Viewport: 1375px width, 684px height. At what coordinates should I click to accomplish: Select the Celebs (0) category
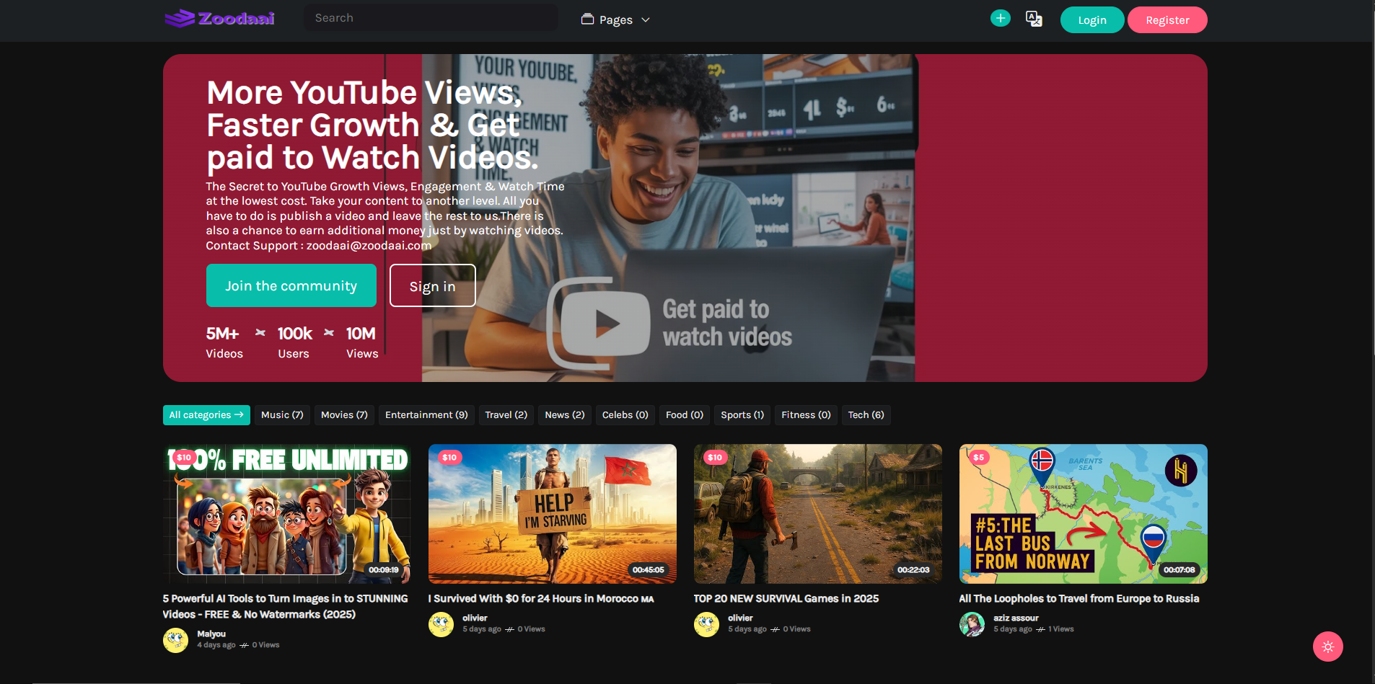pos(625,415)
